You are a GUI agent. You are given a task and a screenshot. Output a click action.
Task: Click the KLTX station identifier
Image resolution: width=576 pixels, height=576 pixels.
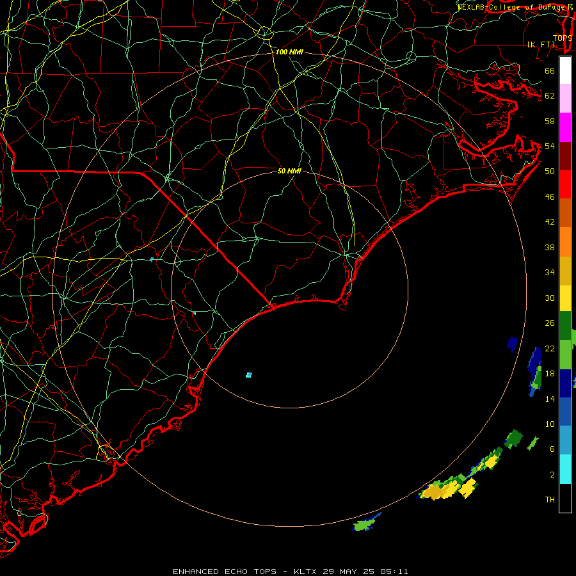click(x=307, y=572)
